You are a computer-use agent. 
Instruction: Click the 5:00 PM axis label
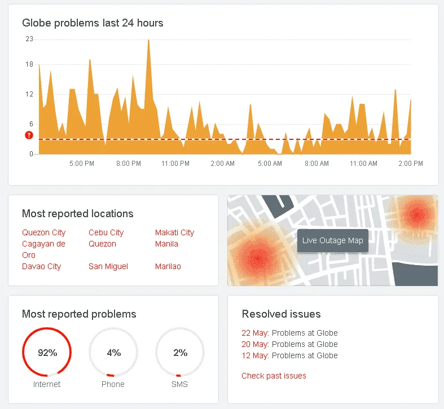click(x=82, y=164)
